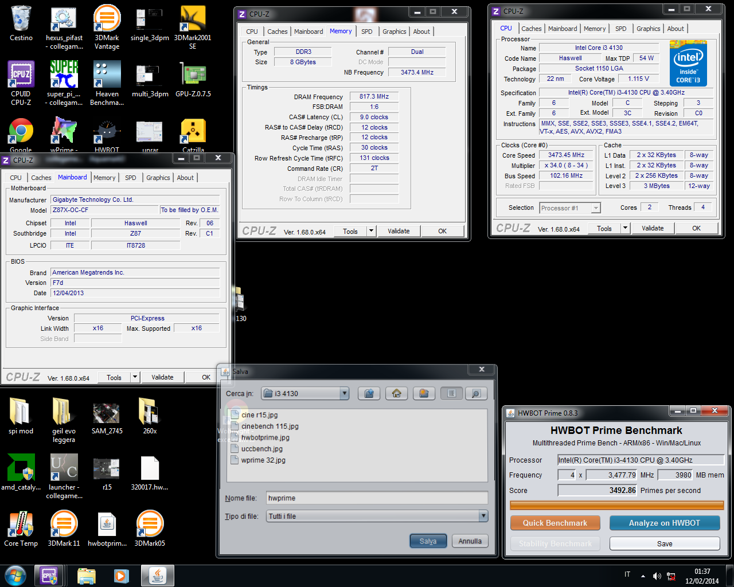Image resolution: width=734 pixels, height=587 pixels.
Task: Launch the 3DMark 11 desktop shortcut
Action: pyautogui.click(x=64, y=529)
